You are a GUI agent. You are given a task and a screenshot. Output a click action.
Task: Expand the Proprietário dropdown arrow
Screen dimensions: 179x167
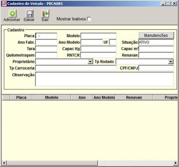pos(90,61)
